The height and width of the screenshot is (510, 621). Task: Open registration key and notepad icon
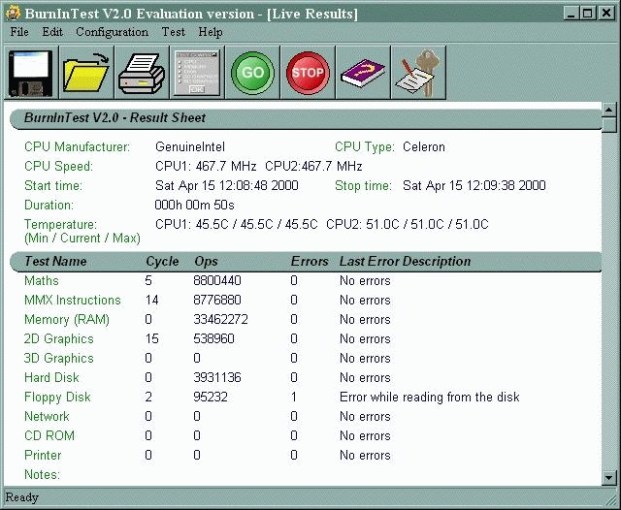pyautogui.click(x=418, y=73)
